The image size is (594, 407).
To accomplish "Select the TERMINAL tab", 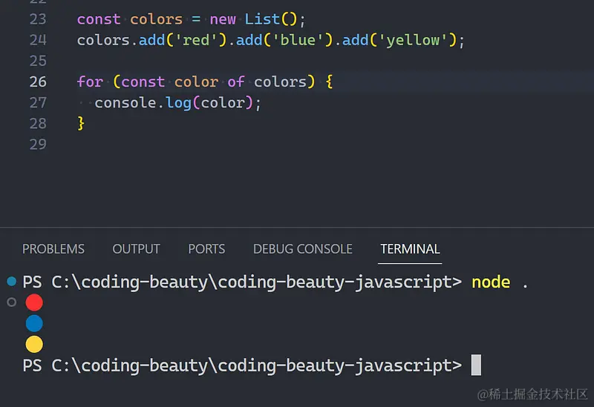I will click(x=410, y=249).
